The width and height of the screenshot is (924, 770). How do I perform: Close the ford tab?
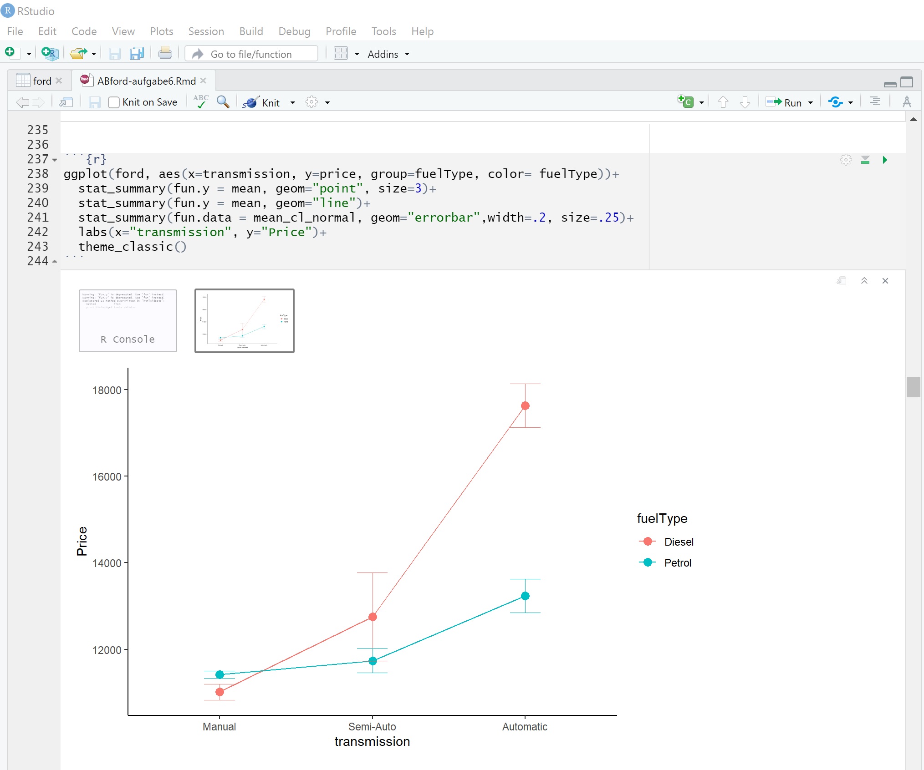(59, 81)
